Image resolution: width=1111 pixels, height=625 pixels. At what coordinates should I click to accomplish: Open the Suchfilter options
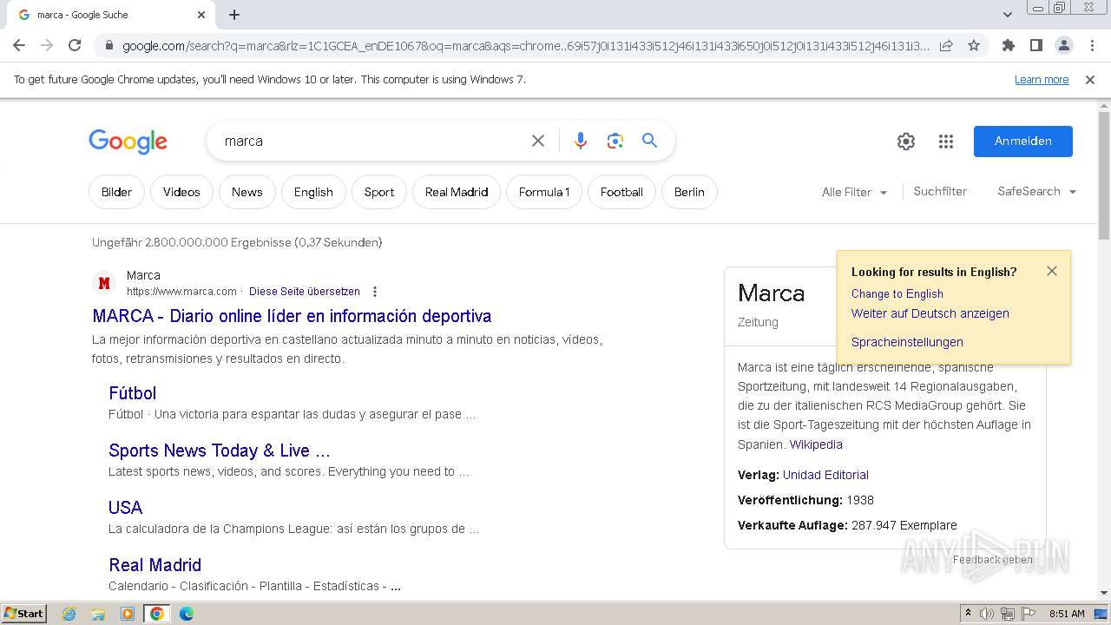click(x=940, y=191)
